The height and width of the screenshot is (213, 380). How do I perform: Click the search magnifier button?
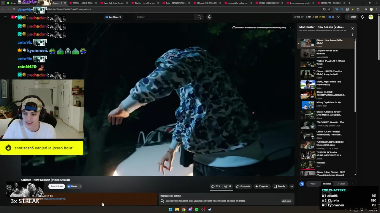tap(199, 17)
